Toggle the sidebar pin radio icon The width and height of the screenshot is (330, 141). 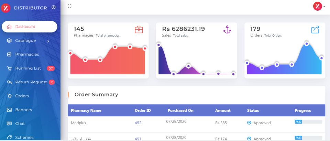point(53,7)
